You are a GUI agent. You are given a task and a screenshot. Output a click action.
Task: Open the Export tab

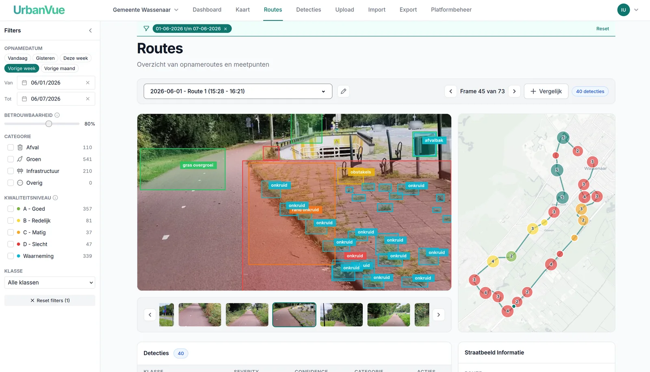[x=408, y=10]
